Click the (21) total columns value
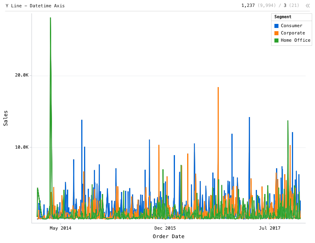 [294, 5]
